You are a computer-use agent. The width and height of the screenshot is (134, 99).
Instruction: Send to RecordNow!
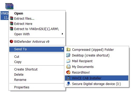click(97, 72)
